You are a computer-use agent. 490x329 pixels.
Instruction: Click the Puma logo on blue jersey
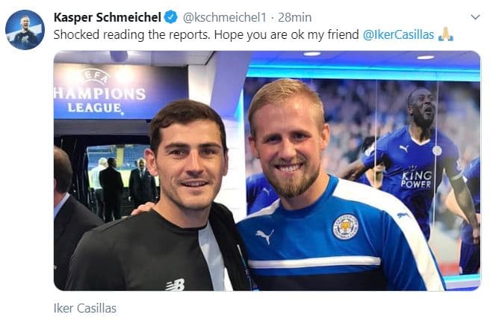coord(265,238)
